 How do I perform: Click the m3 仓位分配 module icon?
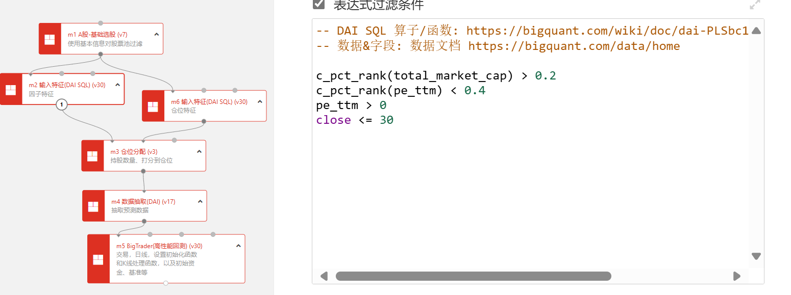(92, 156)
